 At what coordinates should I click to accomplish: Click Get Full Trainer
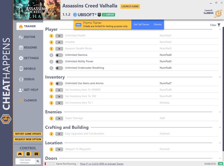(141, 24)
